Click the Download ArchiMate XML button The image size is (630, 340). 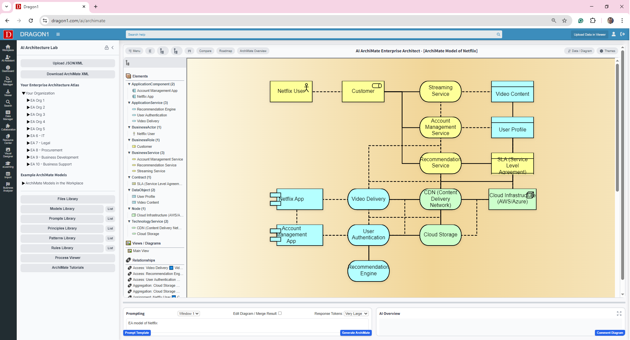click(68, 74)
